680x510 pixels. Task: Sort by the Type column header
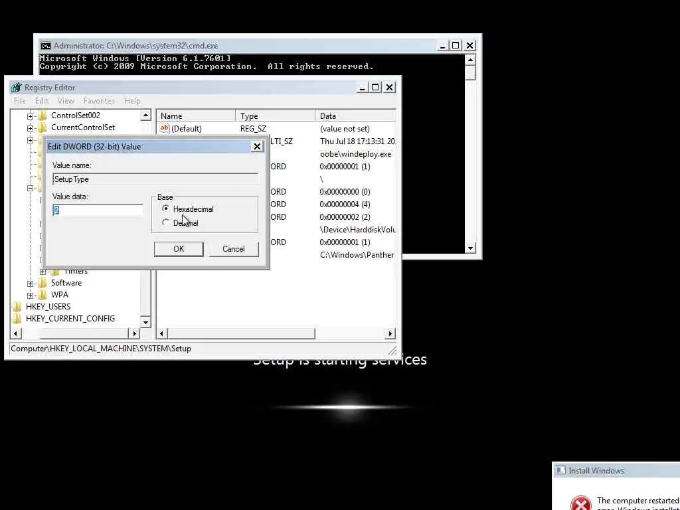point(276,116)
